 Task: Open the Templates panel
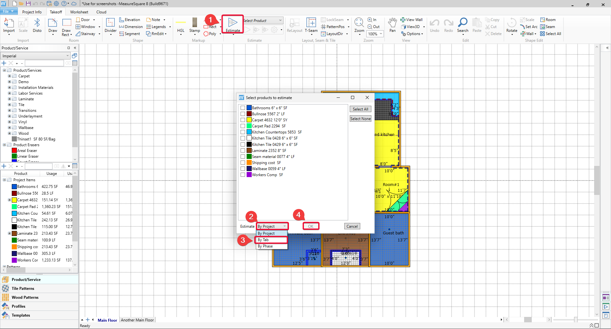[x=39, y=315]
